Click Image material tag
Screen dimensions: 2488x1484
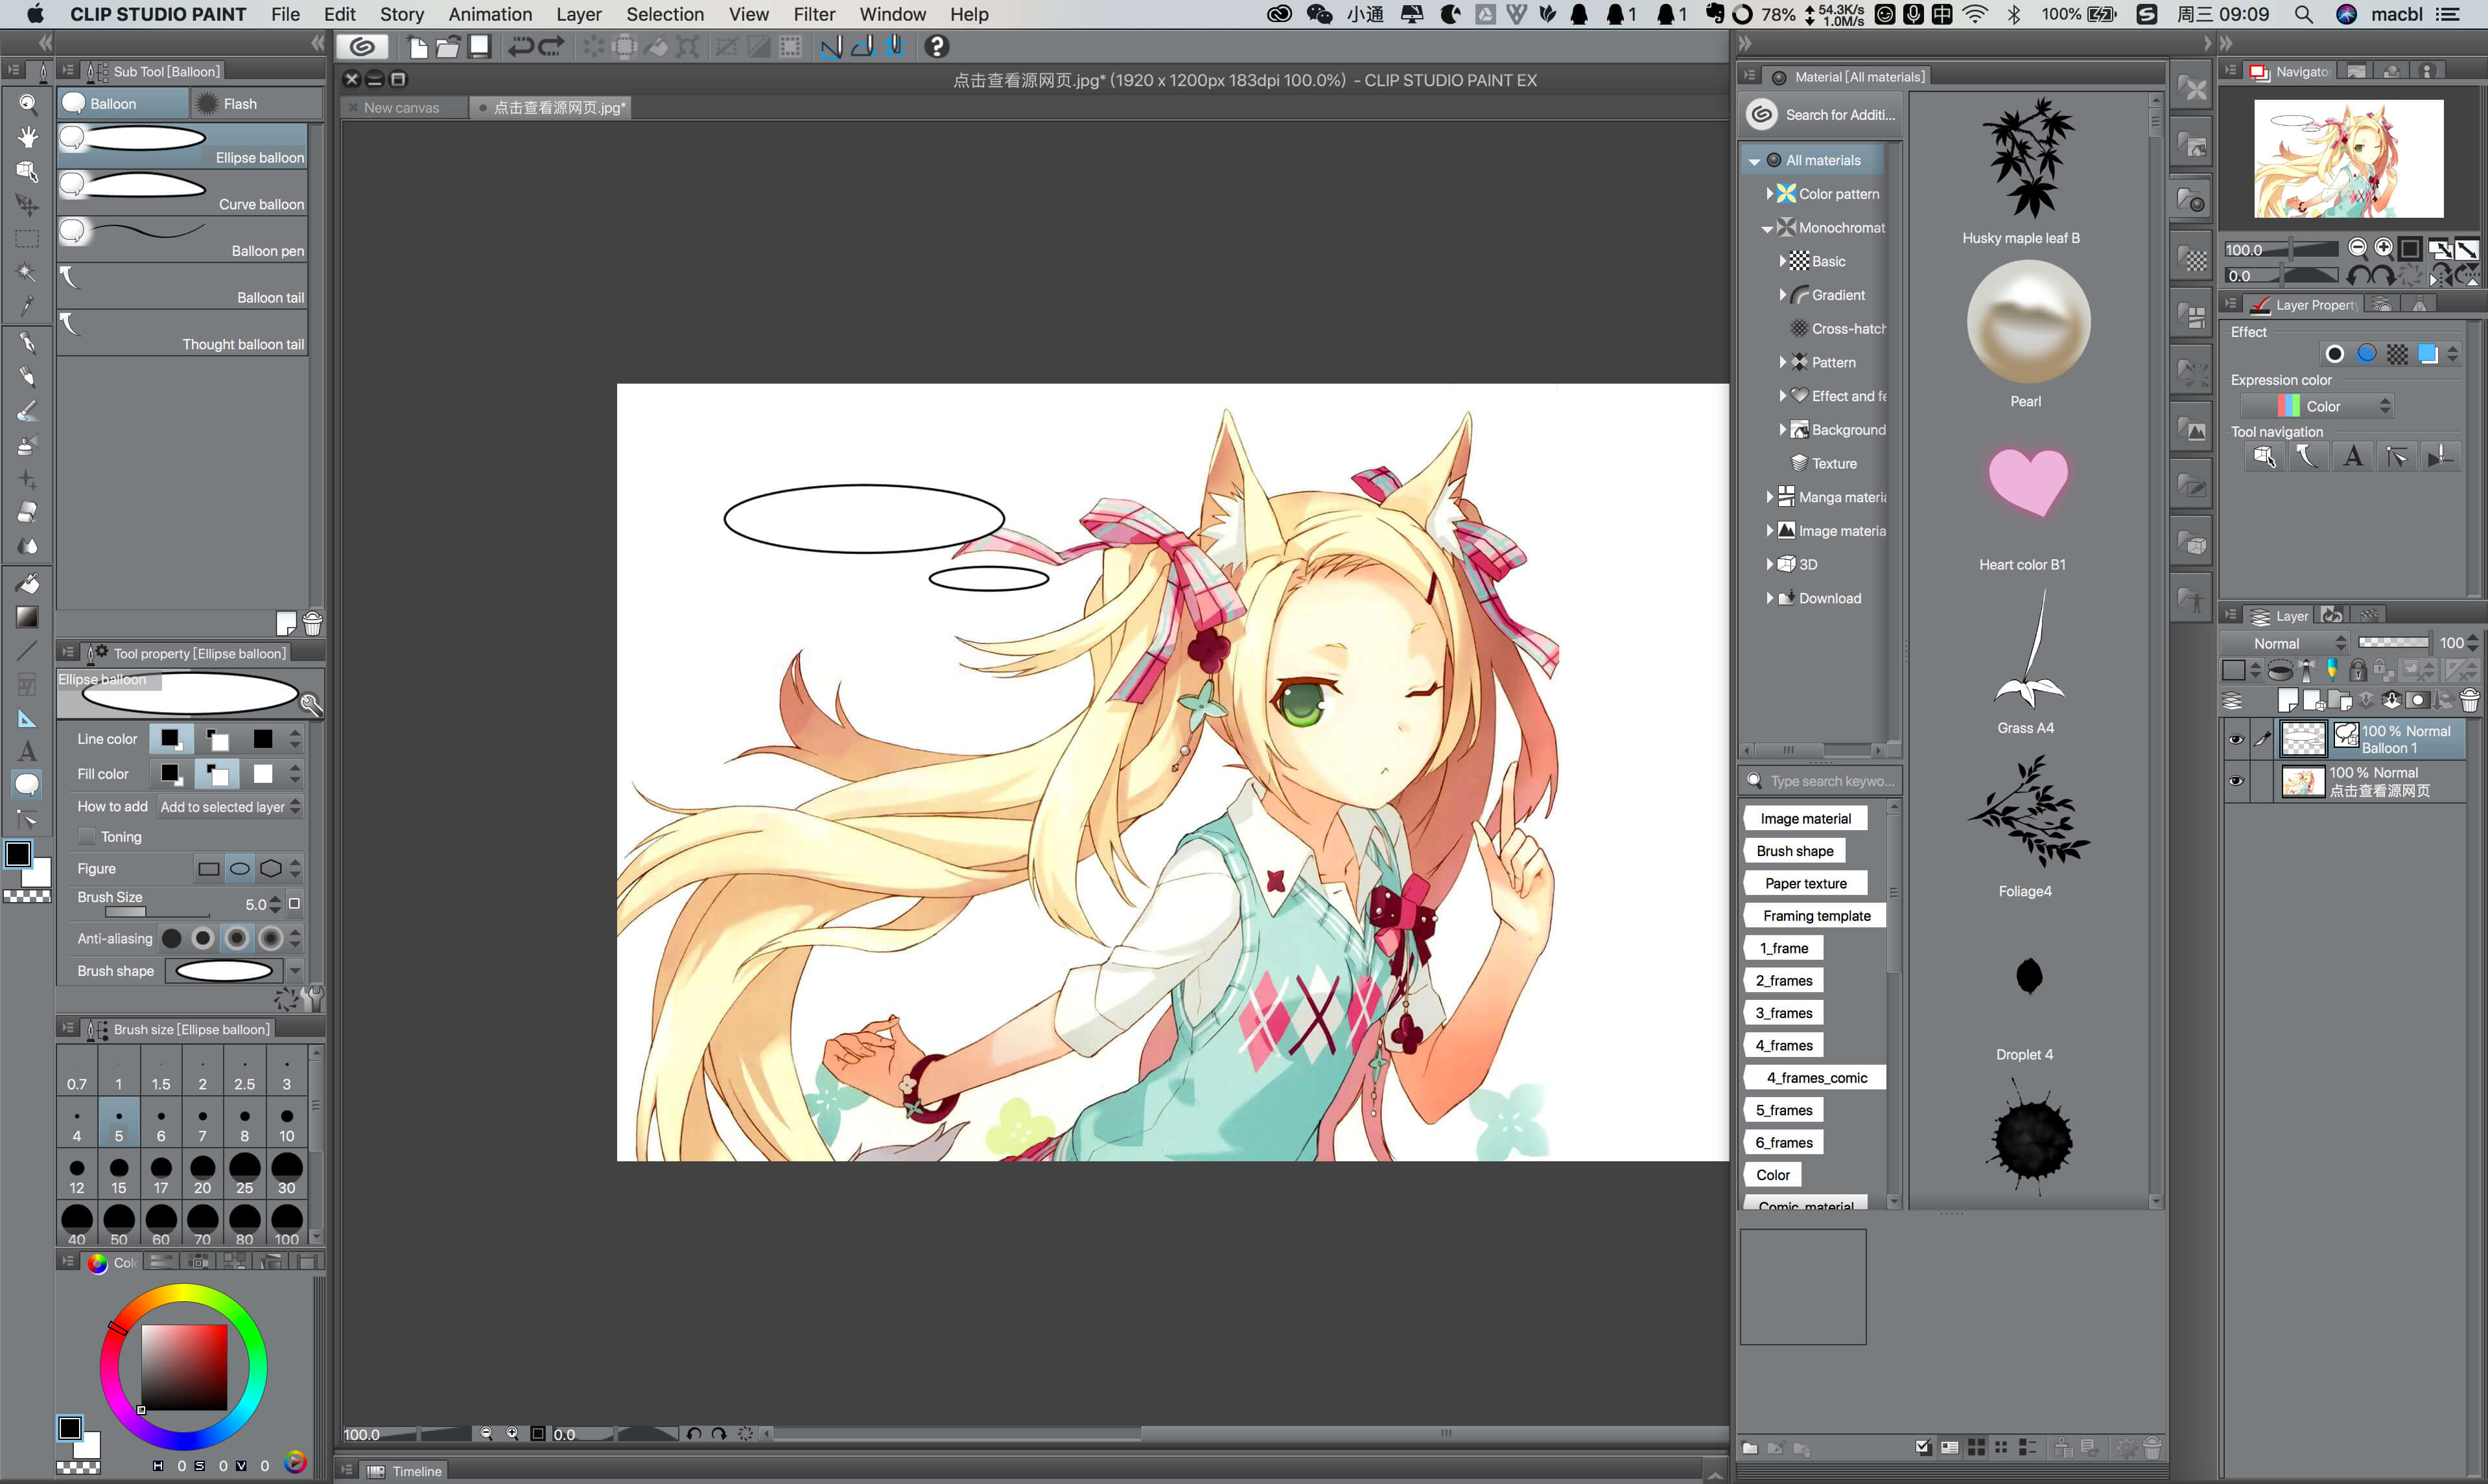(1805, 818)
